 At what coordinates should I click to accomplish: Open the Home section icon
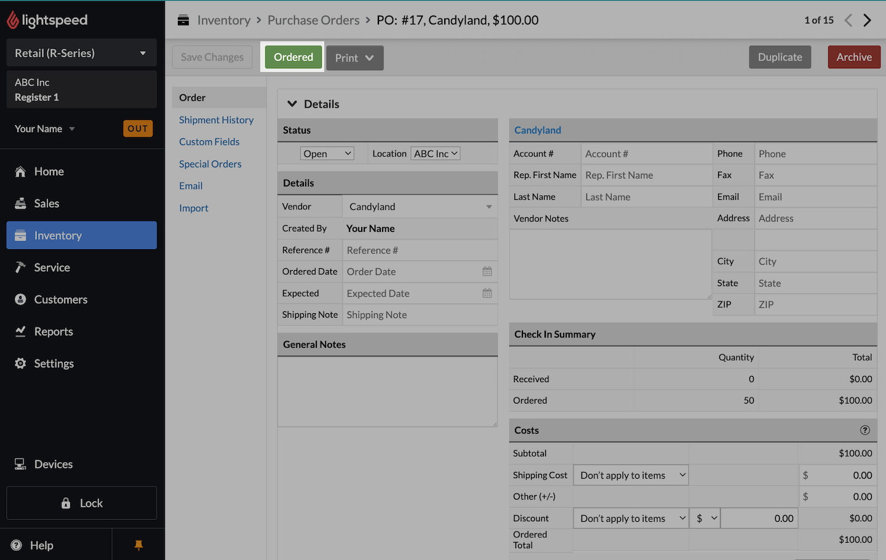tap(20, 172)
